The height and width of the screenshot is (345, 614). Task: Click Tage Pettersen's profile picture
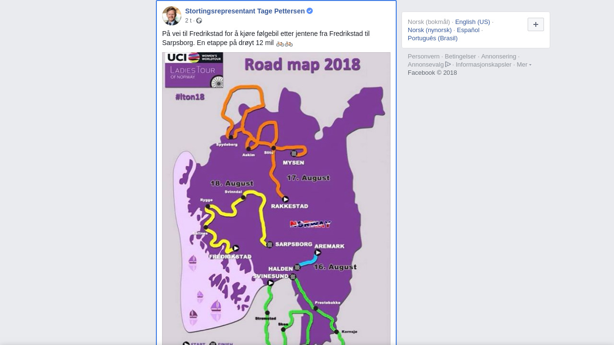(x=172, y=16)
